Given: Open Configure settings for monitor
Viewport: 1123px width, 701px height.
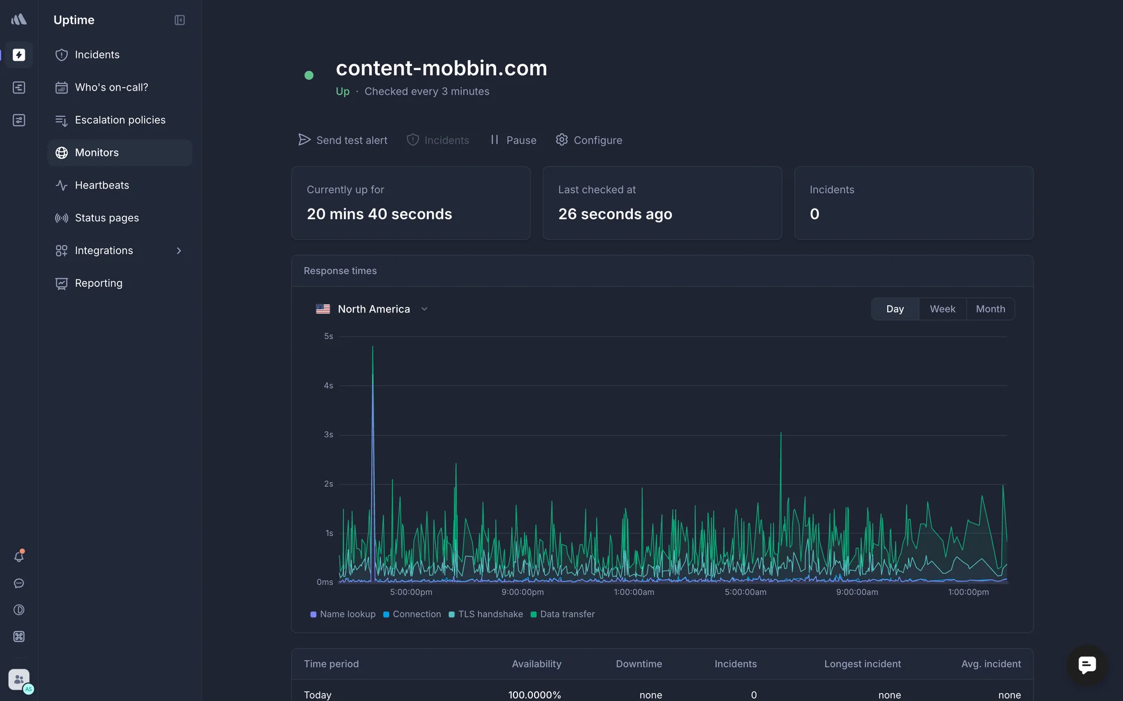Looking at the screenshot, I should coord(589,140).
